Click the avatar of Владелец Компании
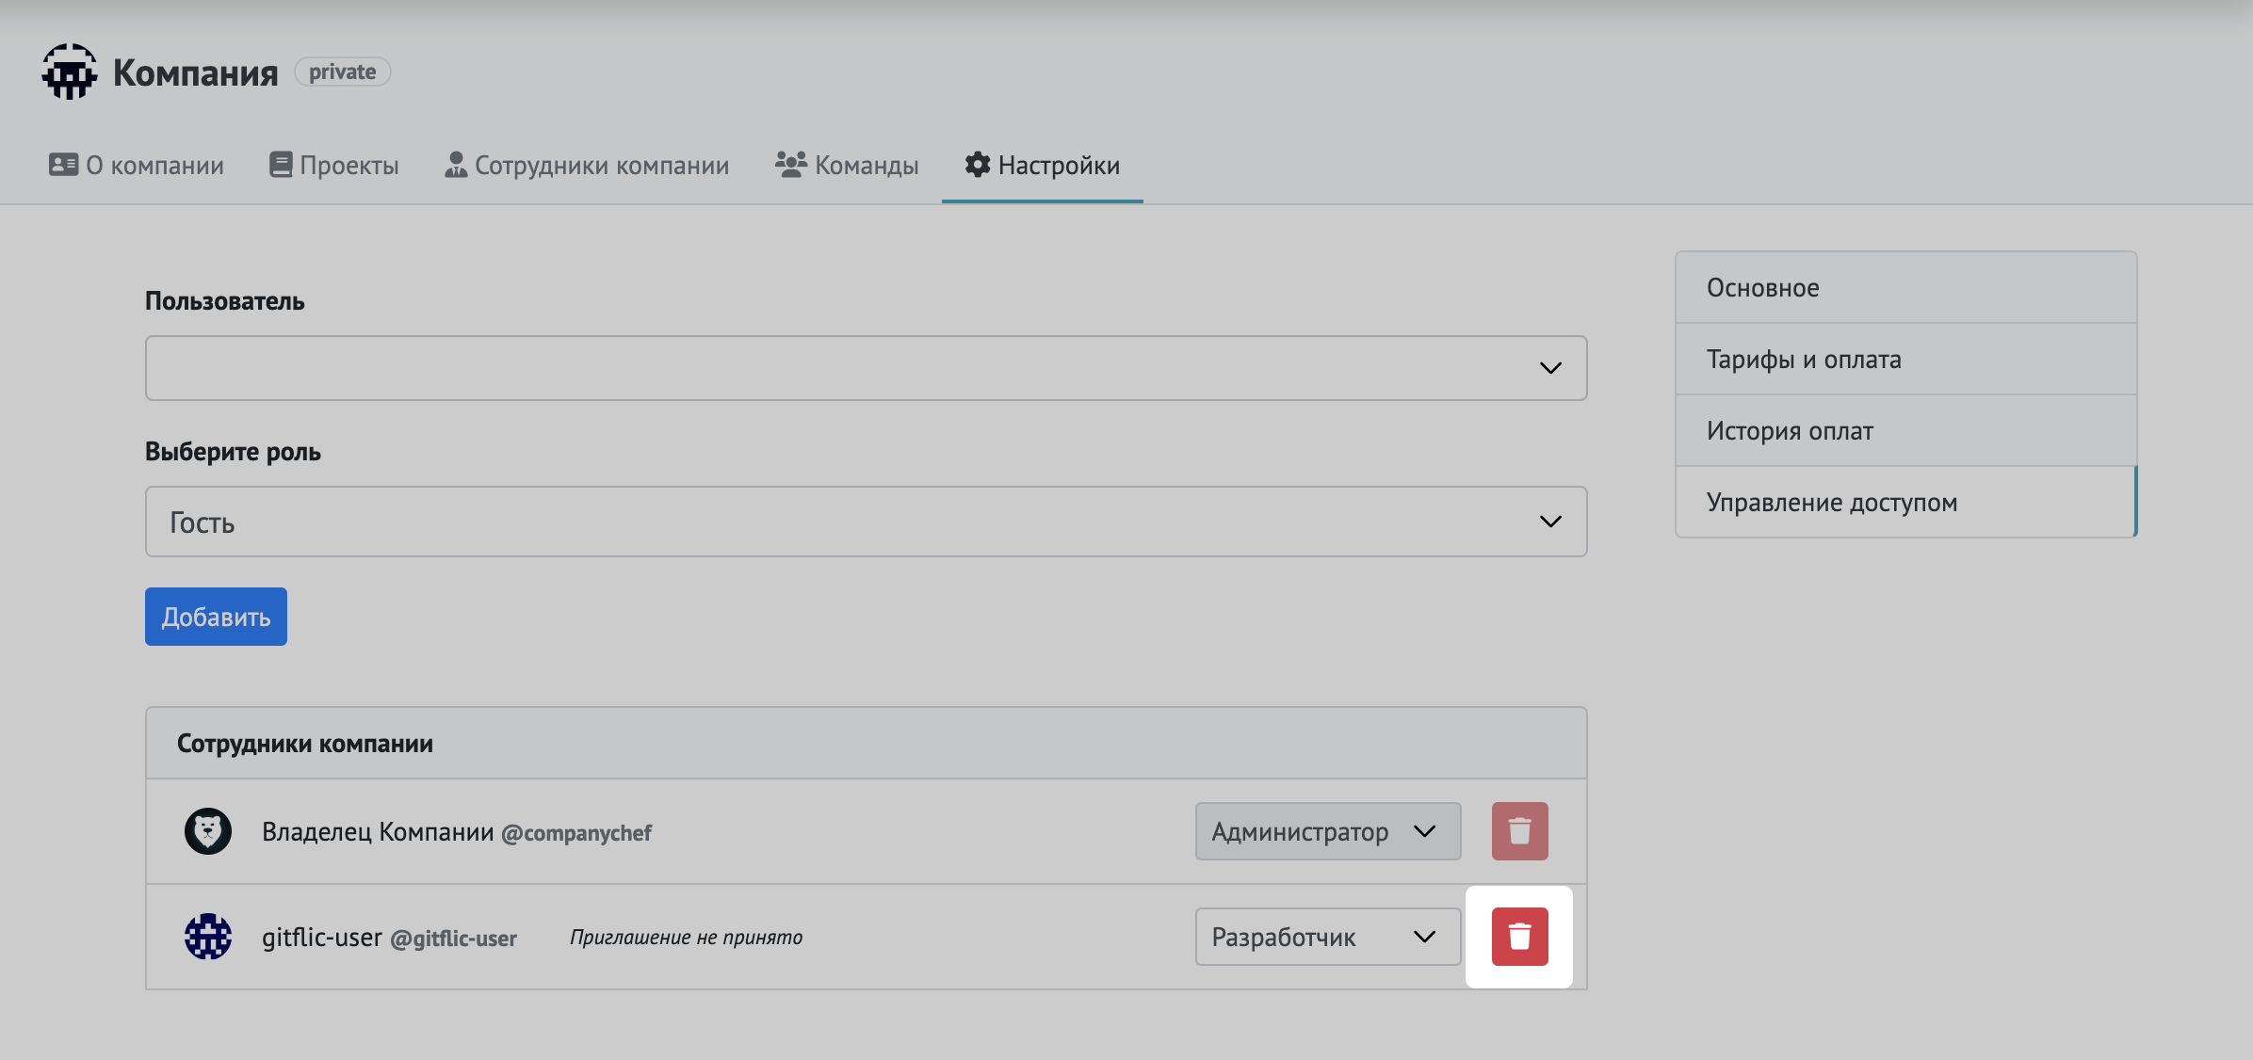 [x=208, y=831]
